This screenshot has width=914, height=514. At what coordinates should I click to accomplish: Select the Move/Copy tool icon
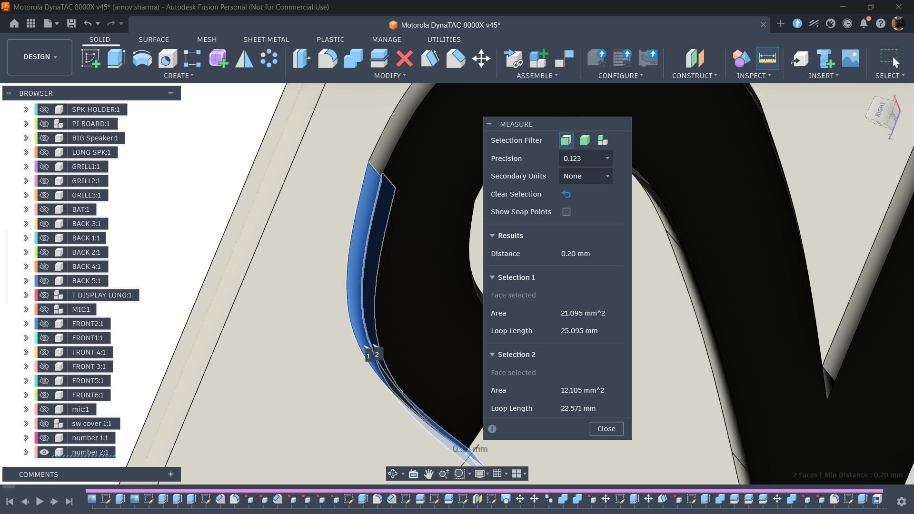click(x=481, y=59)
